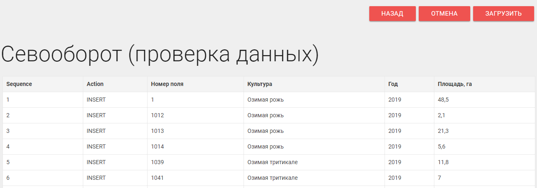Image resolution: width=537 pixels, height=188 pixels.
Task: Click the area value 48,5
Action: coord(443,100)
